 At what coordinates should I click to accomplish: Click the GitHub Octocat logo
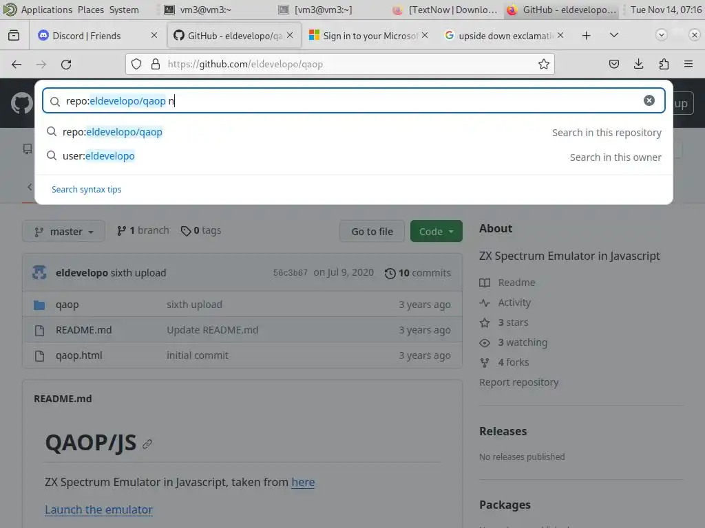point(21,103)
